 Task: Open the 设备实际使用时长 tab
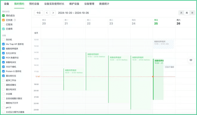(x=54, y=4)
